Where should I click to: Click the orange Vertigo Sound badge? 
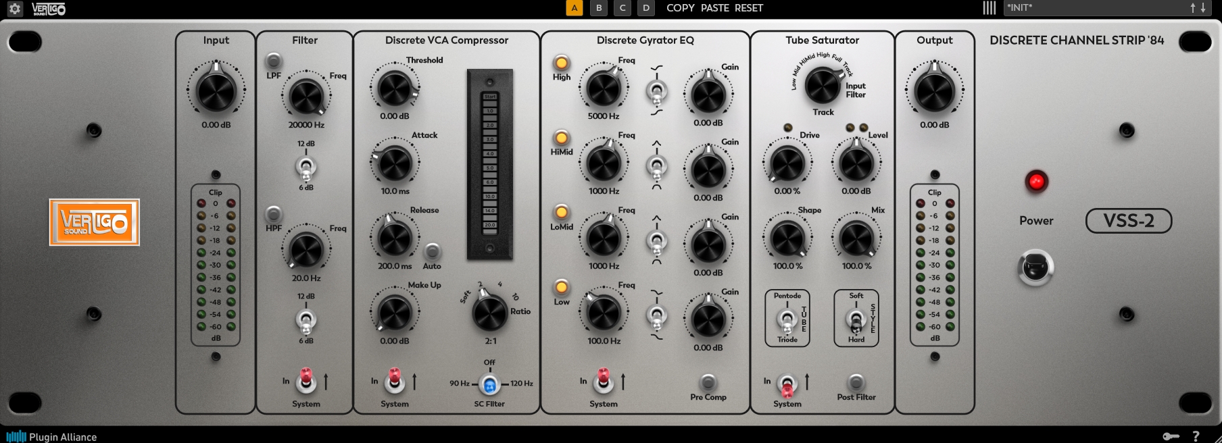tap(95, 222)
